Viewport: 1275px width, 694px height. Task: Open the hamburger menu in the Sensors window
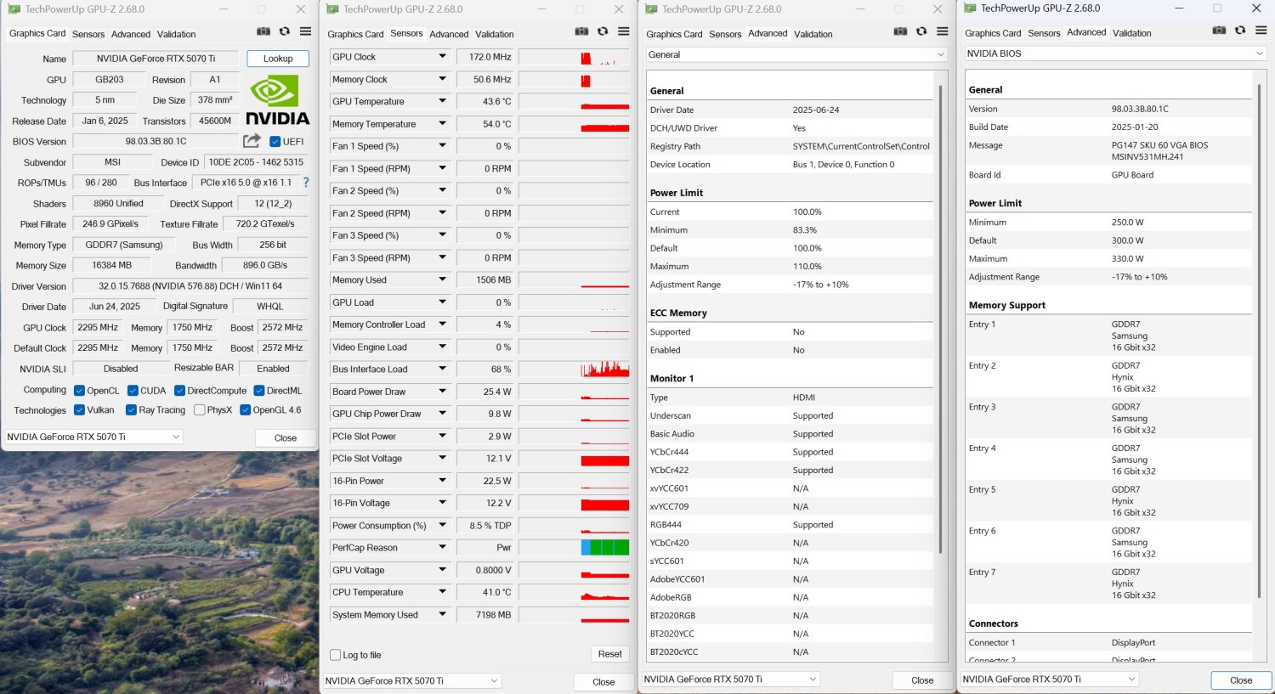coord(624,31)
